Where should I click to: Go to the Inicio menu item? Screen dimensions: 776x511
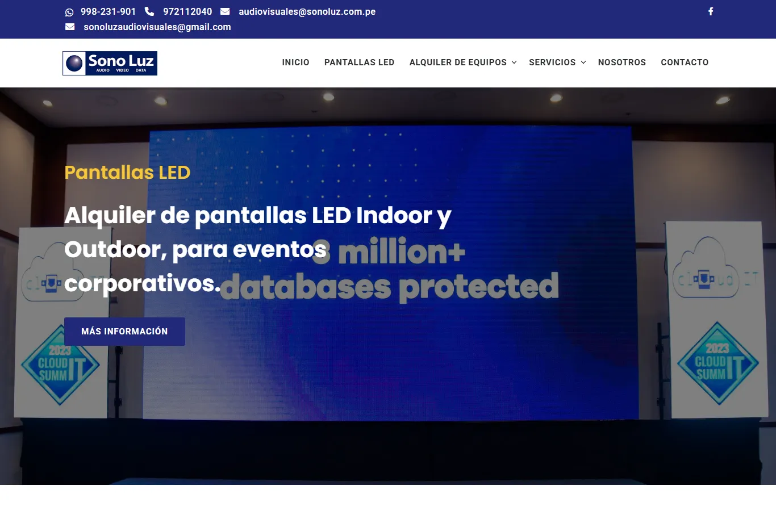pyautogui.click(x=295, y=62)
